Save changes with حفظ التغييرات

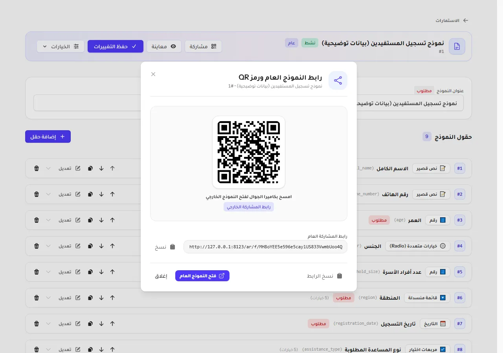coord(115,46)
